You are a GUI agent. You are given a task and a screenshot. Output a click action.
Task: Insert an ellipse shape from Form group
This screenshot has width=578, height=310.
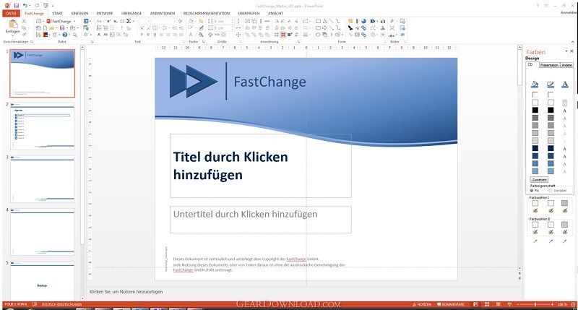pyautogui.click(x=318, y=35)
